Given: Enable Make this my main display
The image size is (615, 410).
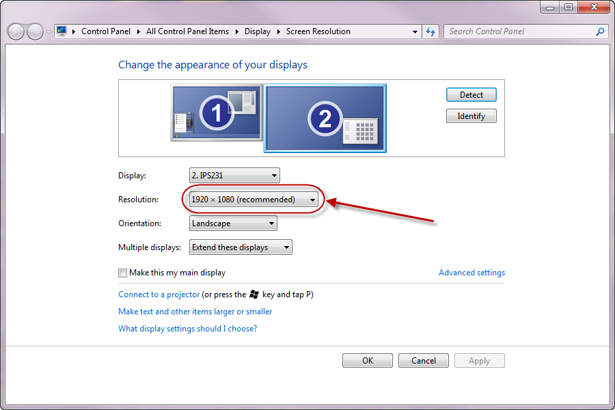Looking at the screenshot, I should coord(123,273).
